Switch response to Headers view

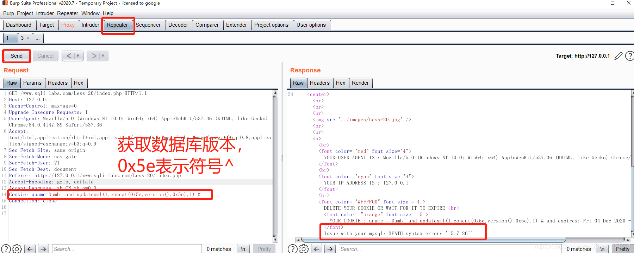click(x=320, y=83)
